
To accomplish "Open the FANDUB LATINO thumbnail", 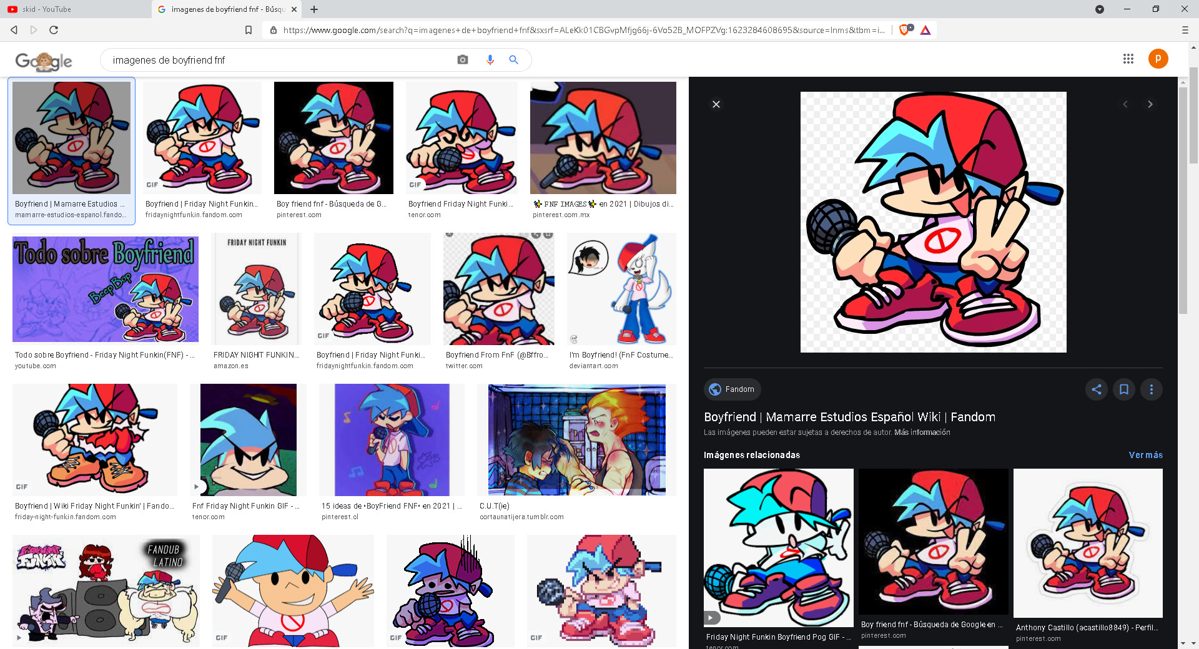I will [106, 591].
